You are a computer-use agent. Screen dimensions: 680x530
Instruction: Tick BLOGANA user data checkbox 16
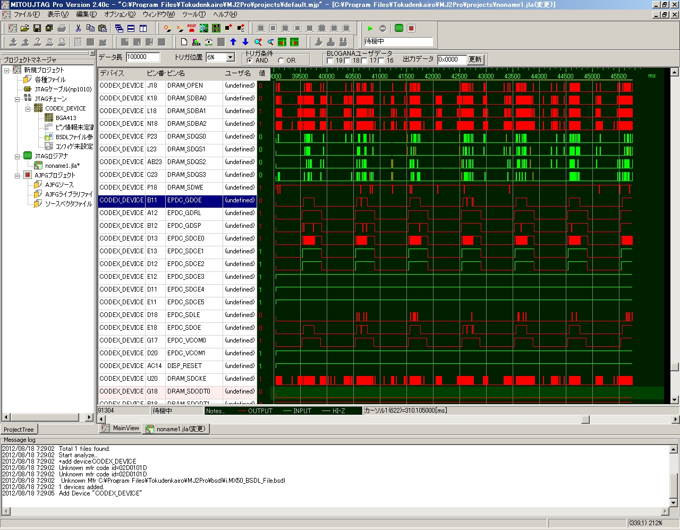(x=381, y=61)
